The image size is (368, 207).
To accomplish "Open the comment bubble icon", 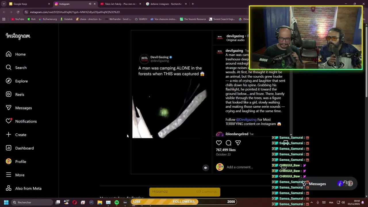I will tap(229, 143).
